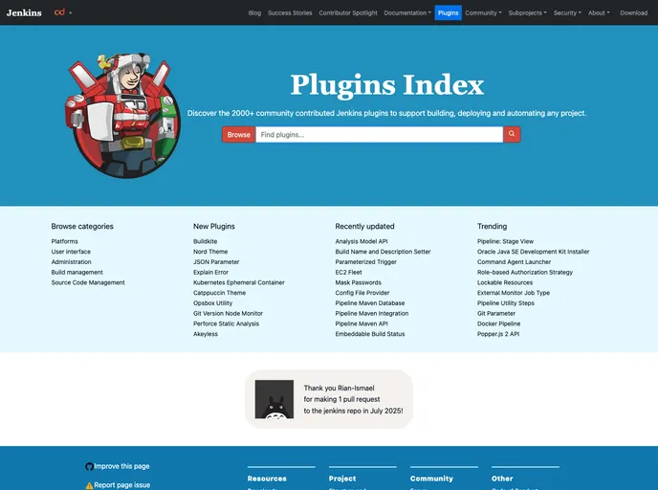Open Pipeline Maven Database plugin
The width and height of the screenshot is (658, 490).
370,303
